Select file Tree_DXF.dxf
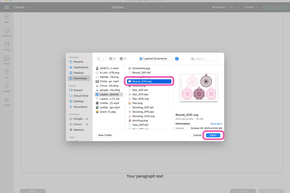 149,125
